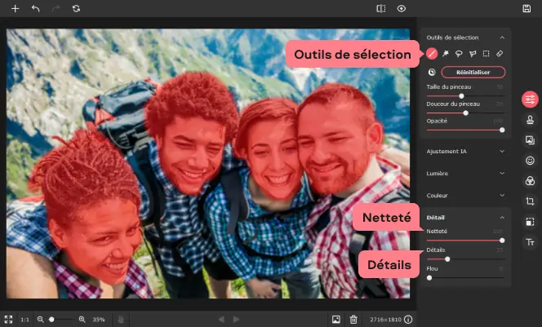Screen dimensions: 542x327
Task: Delete image with trash icon
Action: (x=353, y=320)
